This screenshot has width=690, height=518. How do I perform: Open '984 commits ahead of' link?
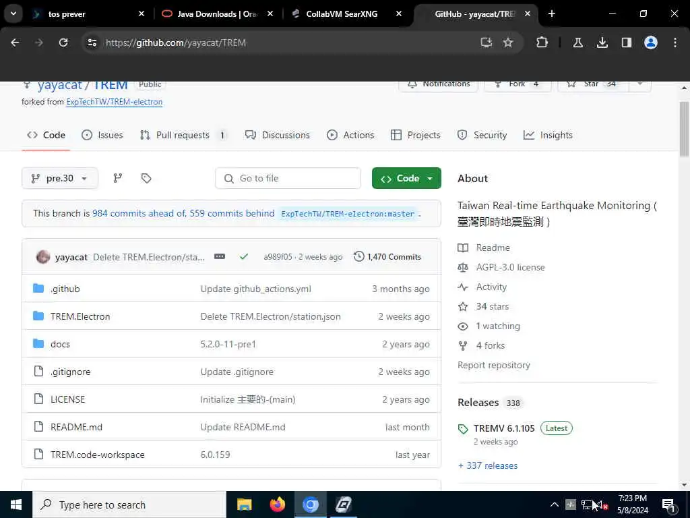(x=139, y=213)
